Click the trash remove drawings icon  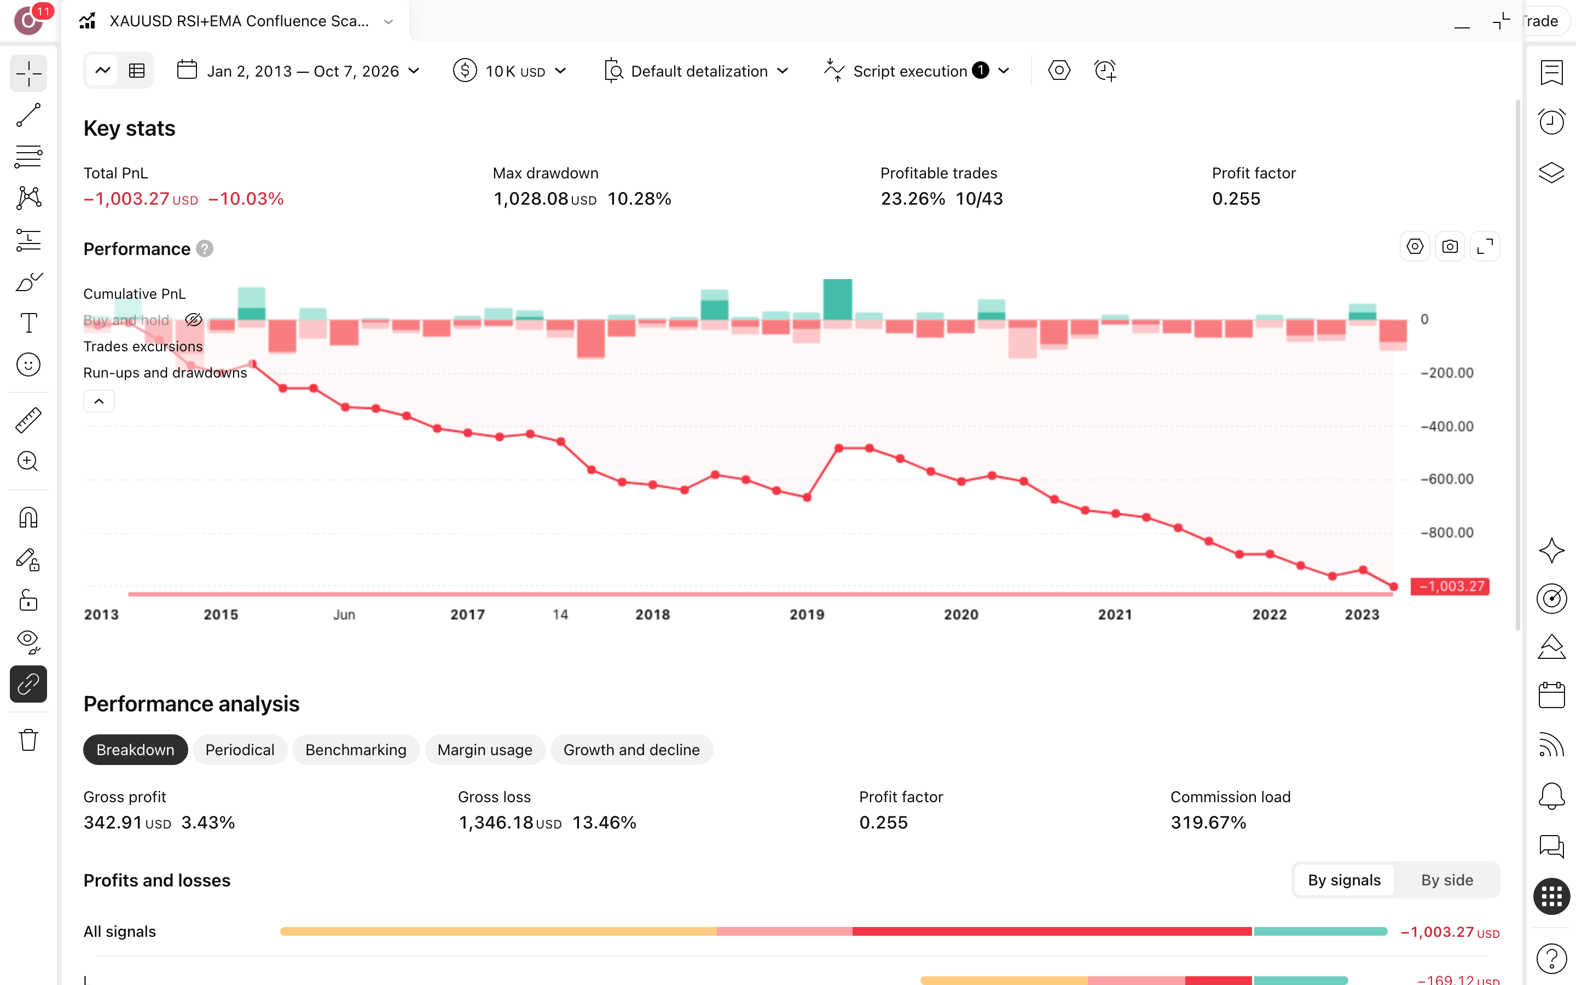[28, 740]
